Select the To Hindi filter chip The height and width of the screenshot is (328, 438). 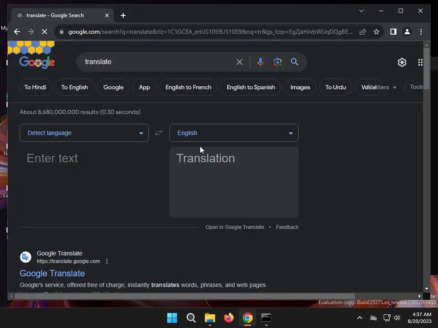pyautogui.click(x=35, y=87)
